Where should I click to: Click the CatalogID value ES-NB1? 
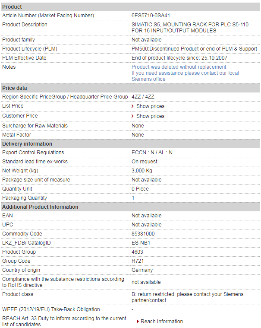coord(141,243)
